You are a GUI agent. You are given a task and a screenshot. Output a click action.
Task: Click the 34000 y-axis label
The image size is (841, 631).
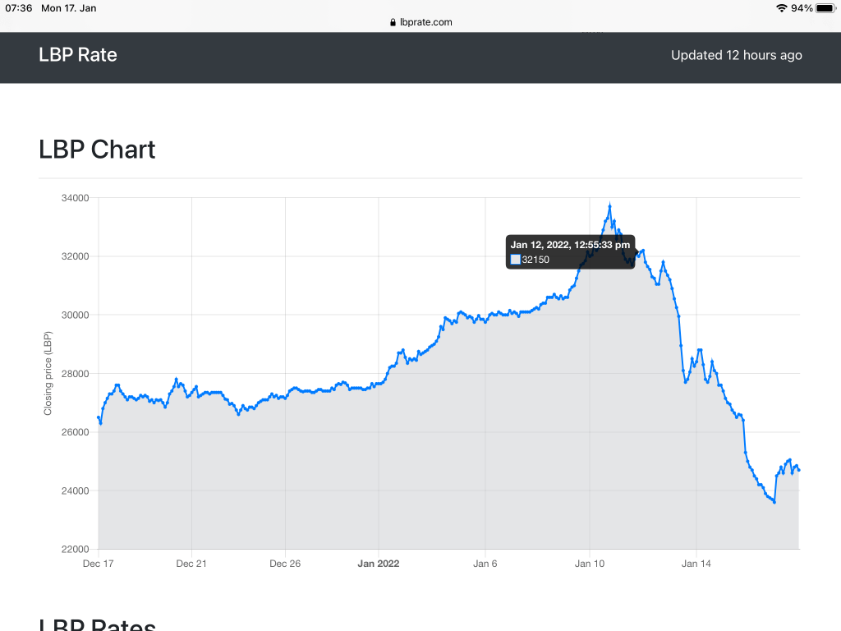click(76, 198)
